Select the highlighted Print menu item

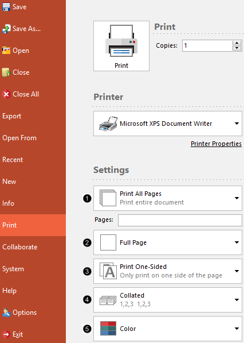pyautogui.click(x=33, y=225)
